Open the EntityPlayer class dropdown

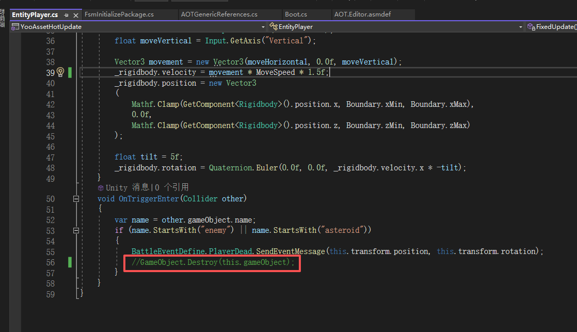tap(520, 27)
